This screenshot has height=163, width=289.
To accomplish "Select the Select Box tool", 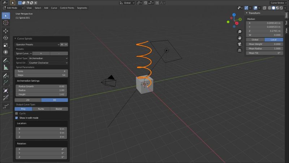I will point(6,16).
